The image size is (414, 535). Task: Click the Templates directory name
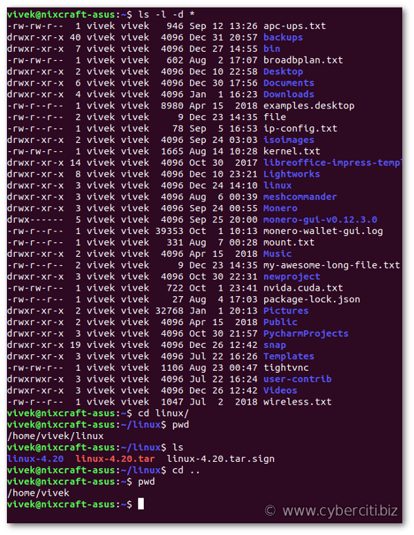coord(289,357)
